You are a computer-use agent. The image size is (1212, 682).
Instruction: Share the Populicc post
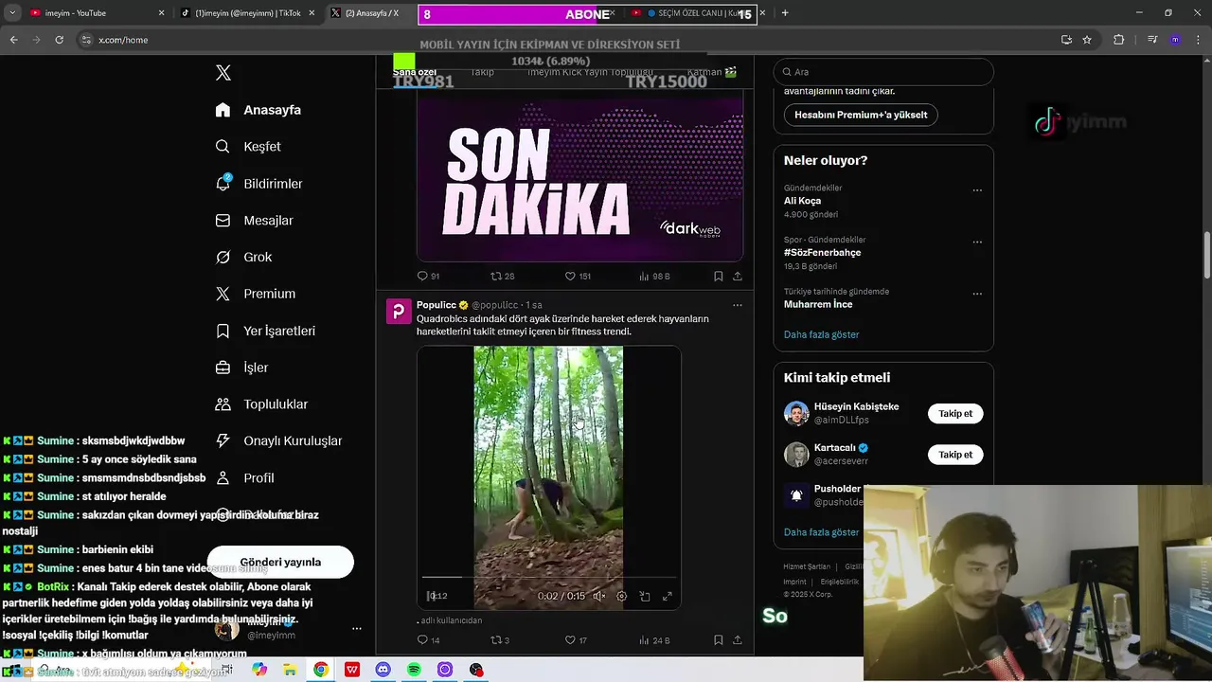[738, 640]
